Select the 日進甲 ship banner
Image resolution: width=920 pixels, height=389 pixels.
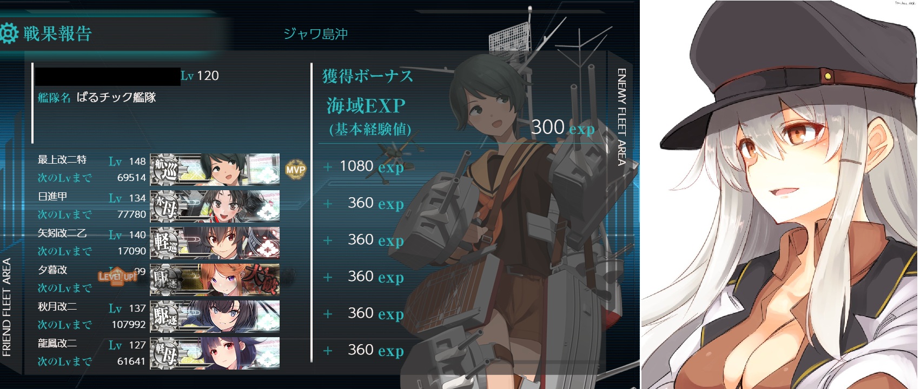pos(215,206)
